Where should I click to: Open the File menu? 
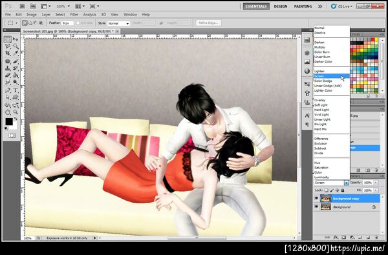(x=8, y=15)
